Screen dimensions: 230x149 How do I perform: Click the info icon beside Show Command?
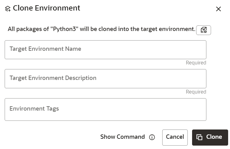pyautogui.click(x=152, y=137)
